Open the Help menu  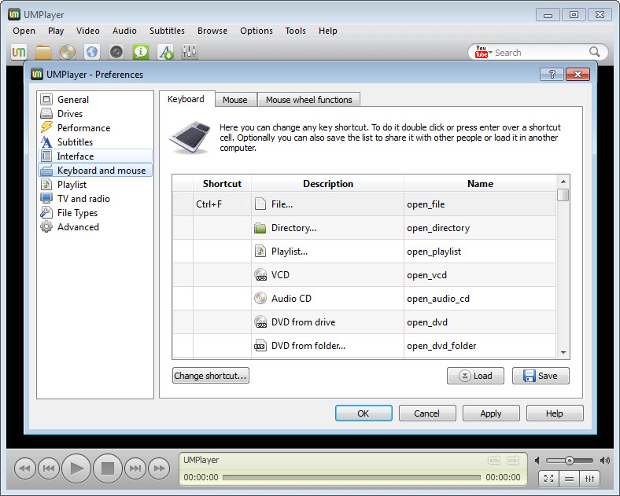click(328, 31)
